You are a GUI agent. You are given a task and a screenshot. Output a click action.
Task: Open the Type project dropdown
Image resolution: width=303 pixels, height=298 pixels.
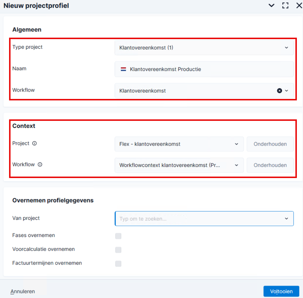tap(204, 48)
